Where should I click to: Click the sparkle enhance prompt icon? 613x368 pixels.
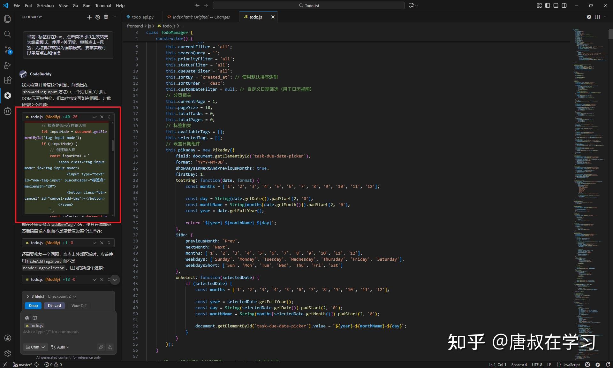coord(101,347)
